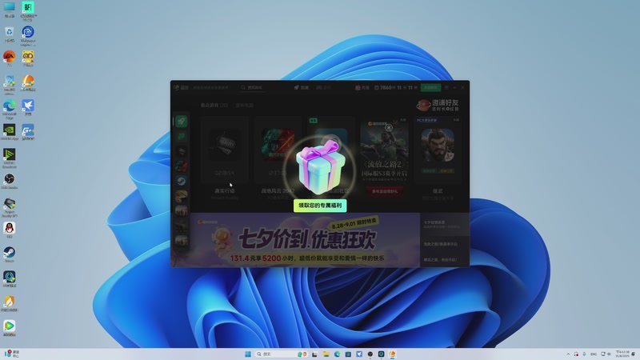Click the green button in the accelerator title bar
640x360 pixels.
(x=431, y=87)
